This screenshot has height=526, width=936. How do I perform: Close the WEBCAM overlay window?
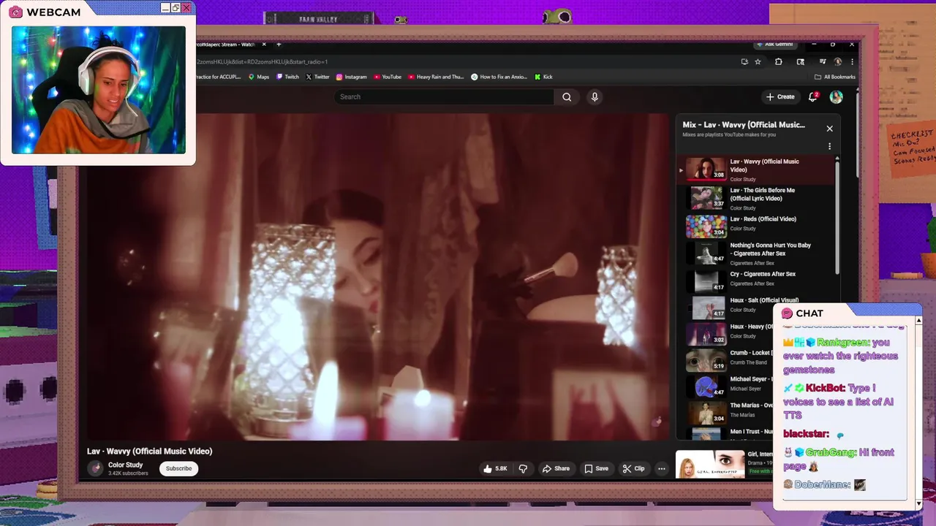186,8
